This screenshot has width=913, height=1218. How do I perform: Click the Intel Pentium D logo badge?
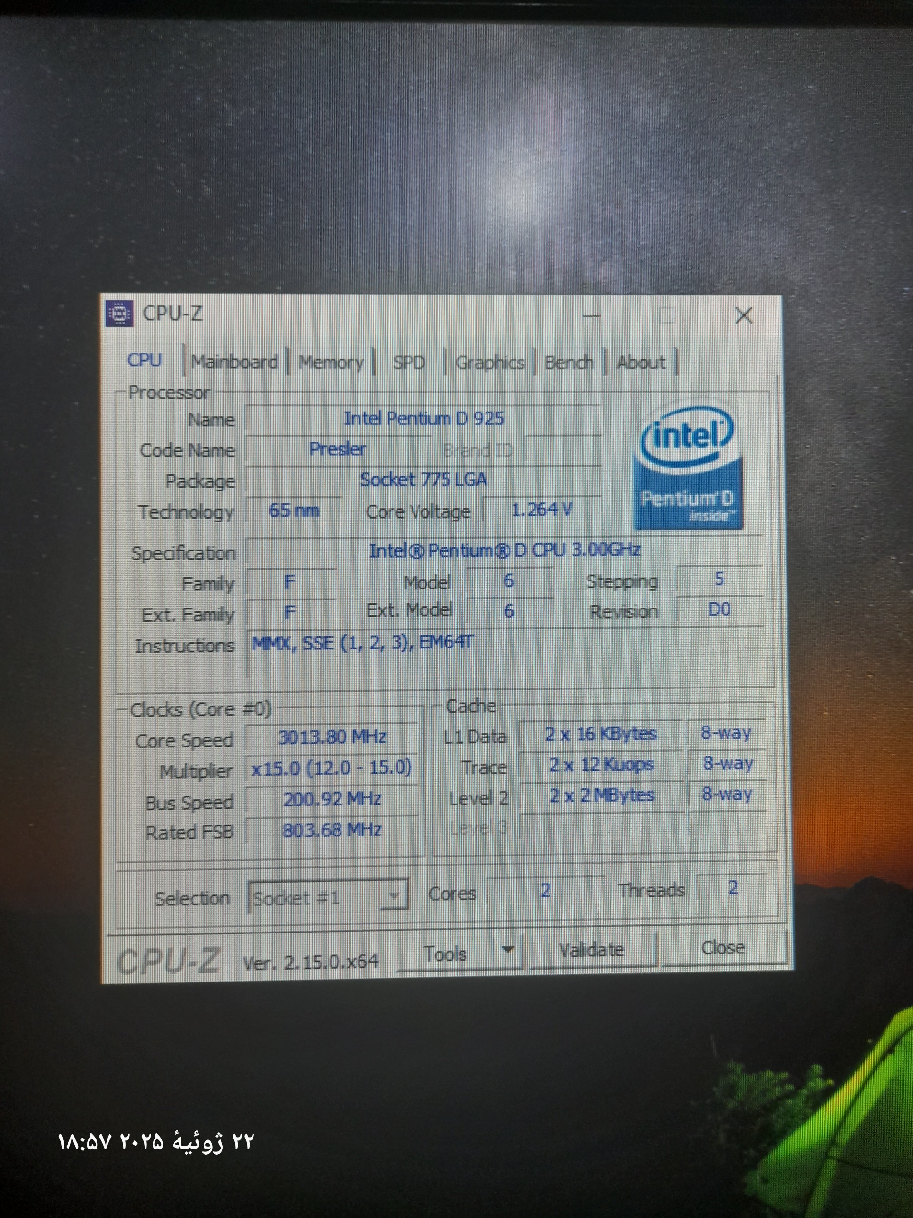pos(688,468)
